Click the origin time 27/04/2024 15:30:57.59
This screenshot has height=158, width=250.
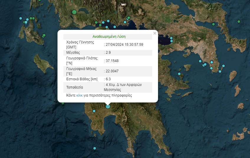click(124, 45)
